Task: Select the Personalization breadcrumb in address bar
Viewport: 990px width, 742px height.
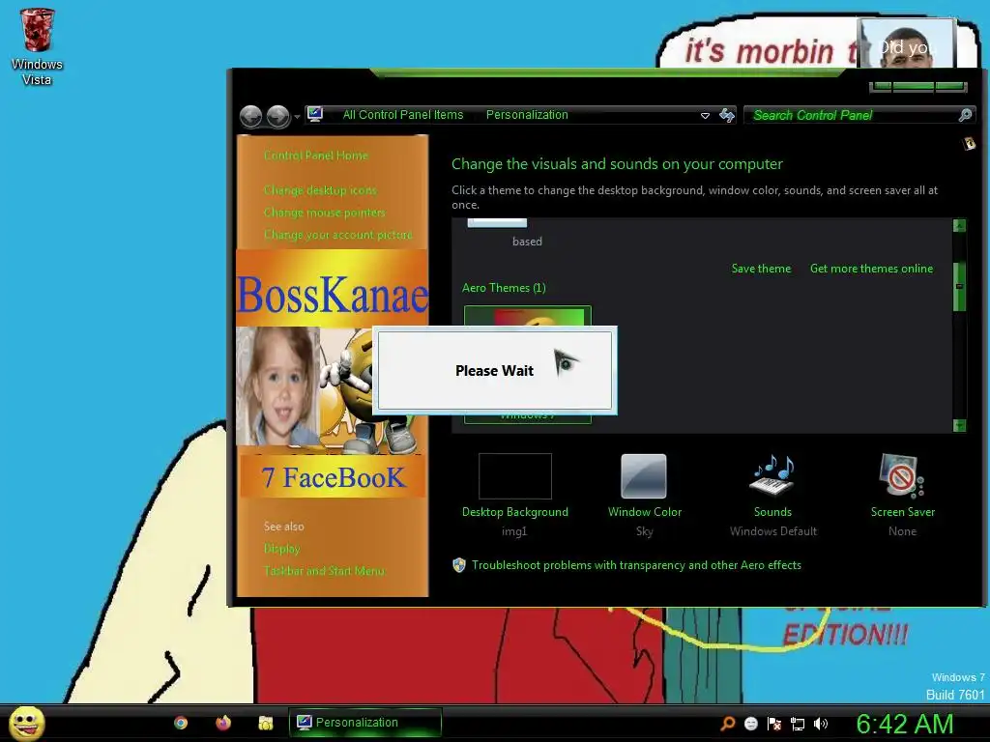Action: (x=527, y=115)
